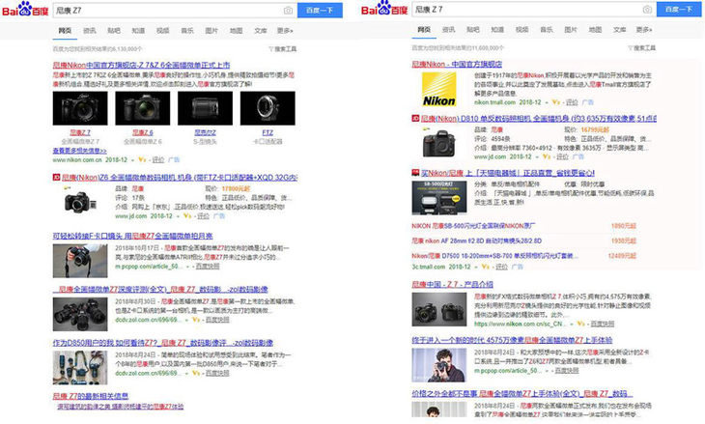This screenshot has width=705, height=424.
Task: Click Tmall icon beside 买Nikon/尼康 天猫电器城 result
Action: (415, 173)
